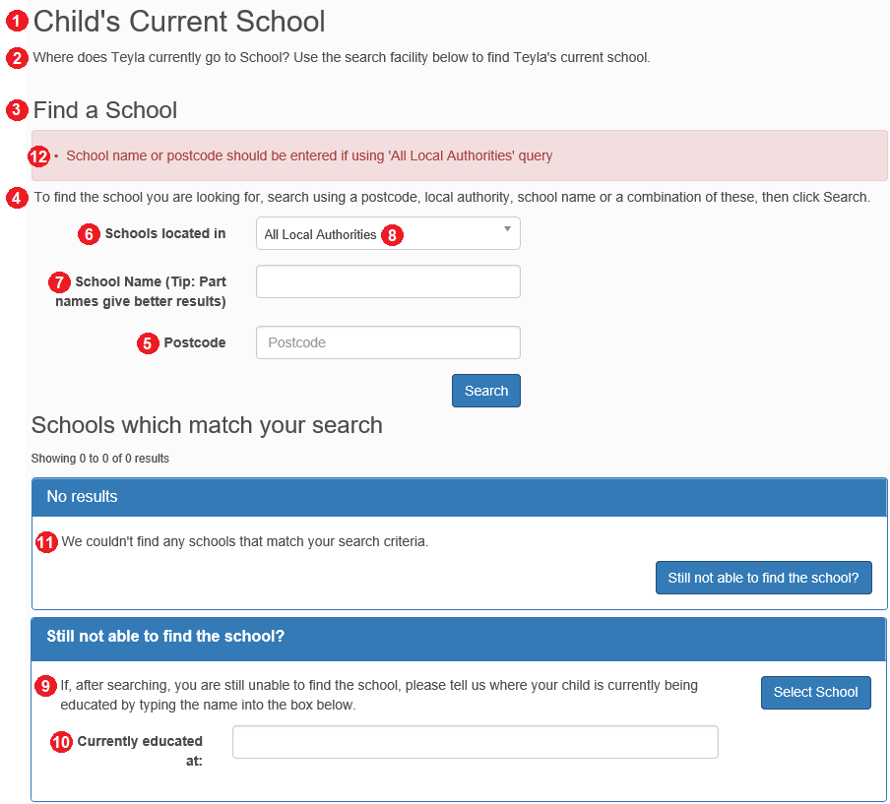Focus the School Name text field
890x804 pixels.
point(388,281)
